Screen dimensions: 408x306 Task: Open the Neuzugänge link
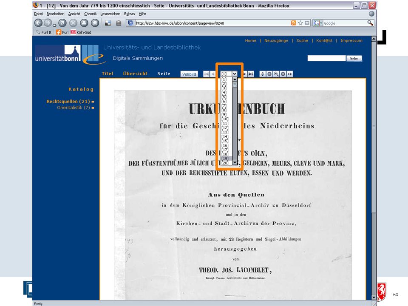coord(276,41)
